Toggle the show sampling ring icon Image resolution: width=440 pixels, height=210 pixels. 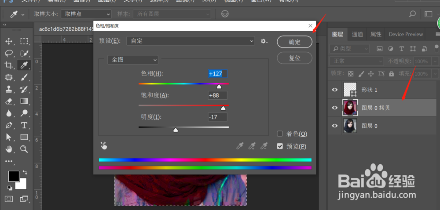[x=225, y=14]
